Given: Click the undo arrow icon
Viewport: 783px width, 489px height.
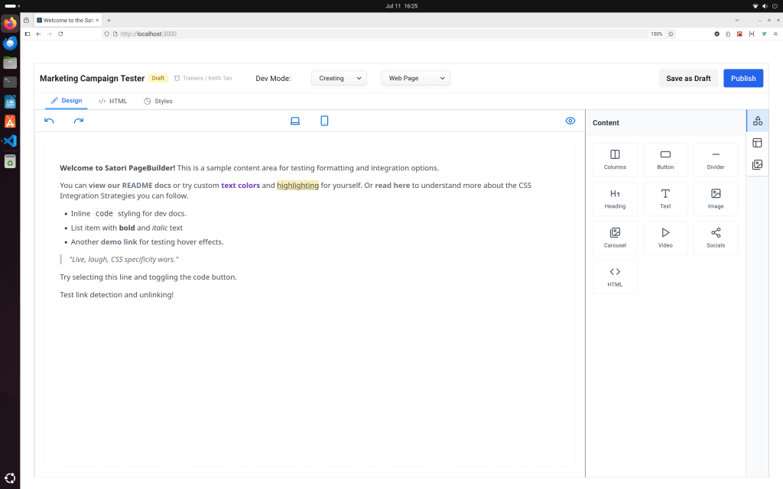Looking at the screenshot, I should click(50, 121).
